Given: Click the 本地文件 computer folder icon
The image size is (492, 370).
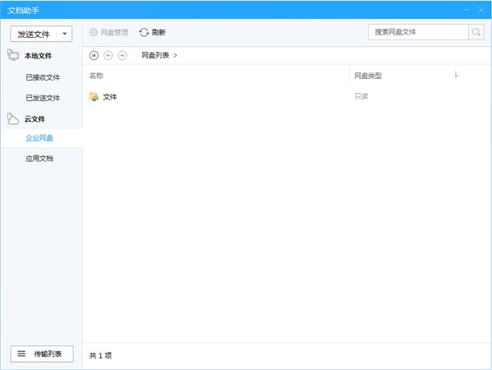Looking at the screenshot, I should pos(13,55).
